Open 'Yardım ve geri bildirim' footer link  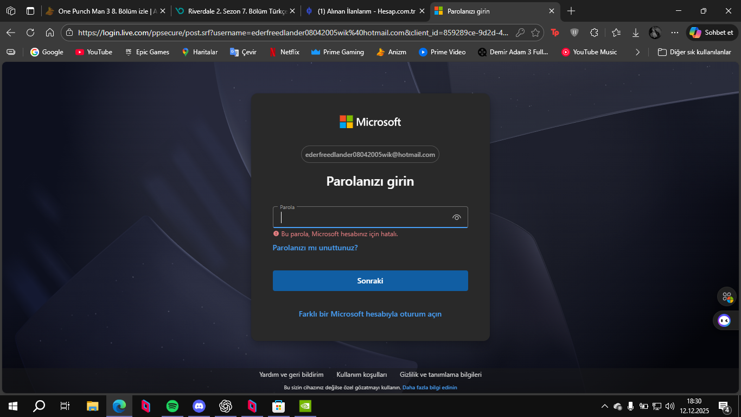(x=291, y=375)
